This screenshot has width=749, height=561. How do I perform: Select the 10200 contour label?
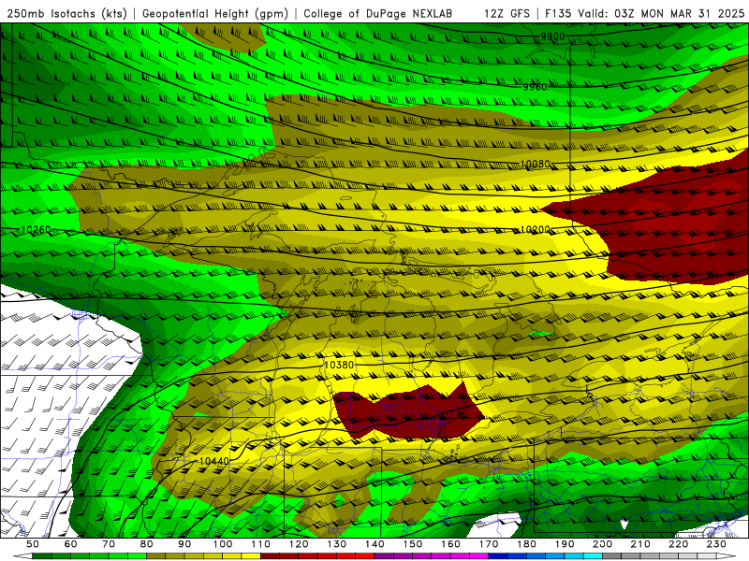[x=535, y=230]
